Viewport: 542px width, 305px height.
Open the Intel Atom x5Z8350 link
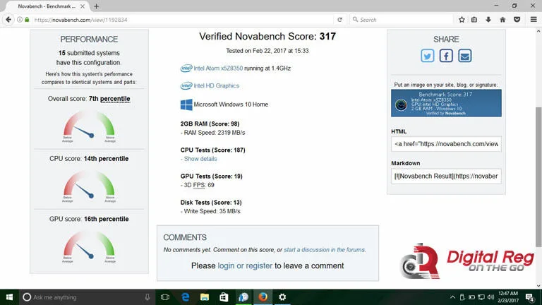point(218,68)
